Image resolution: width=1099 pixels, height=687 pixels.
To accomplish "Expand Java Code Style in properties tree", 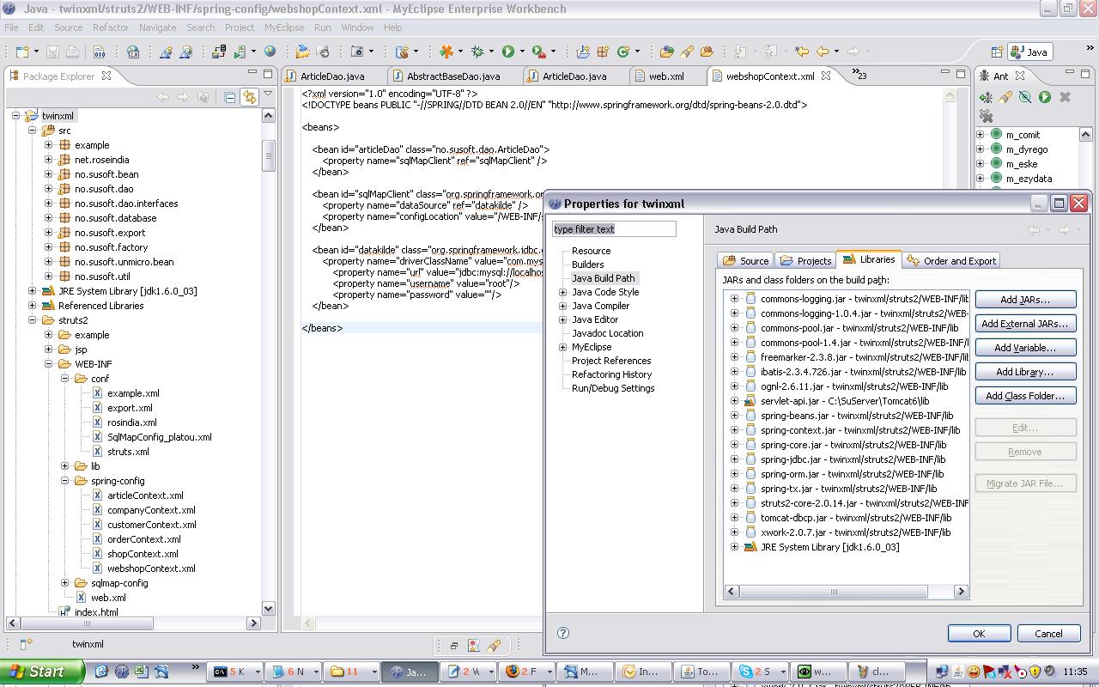I will coord(563,292).
